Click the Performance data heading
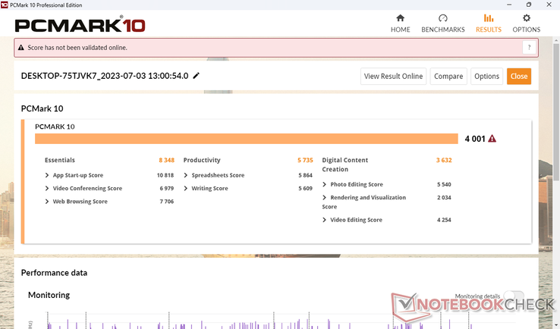 (x=54, y=273)
